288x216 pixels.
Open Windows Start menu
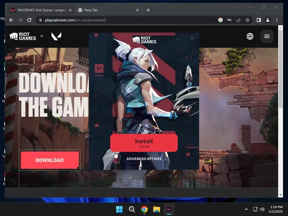pos(119,209)
